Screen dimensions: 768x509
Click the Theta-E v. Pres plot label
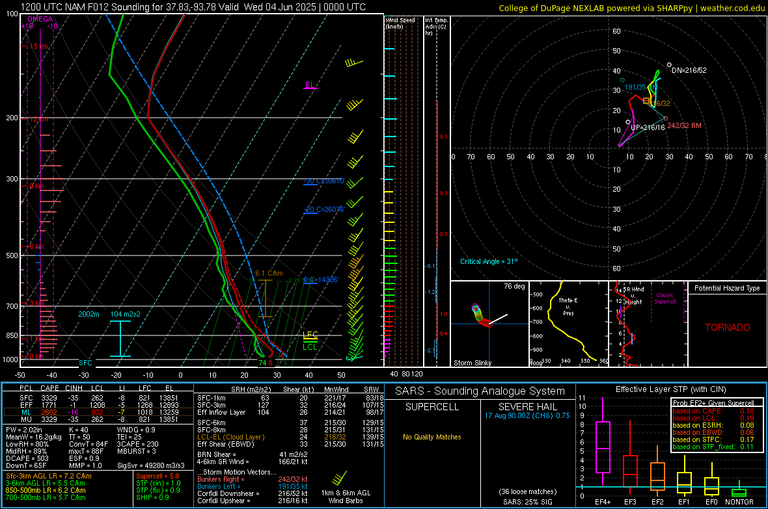(568, 306)
